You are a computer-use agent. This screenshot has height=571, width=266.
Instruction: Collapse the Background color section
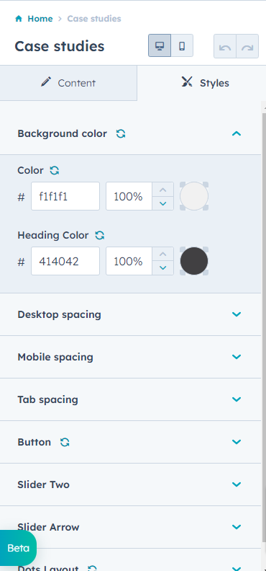pos(237,133)
